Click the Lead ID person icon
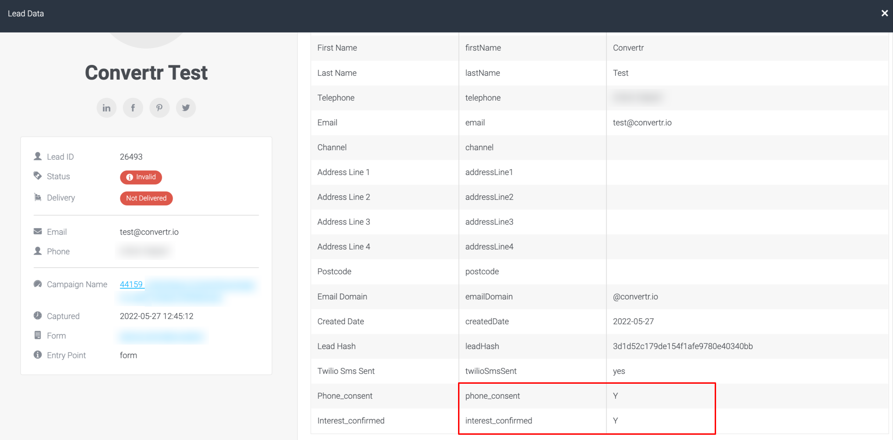893x440 pixels. point(38,156)
